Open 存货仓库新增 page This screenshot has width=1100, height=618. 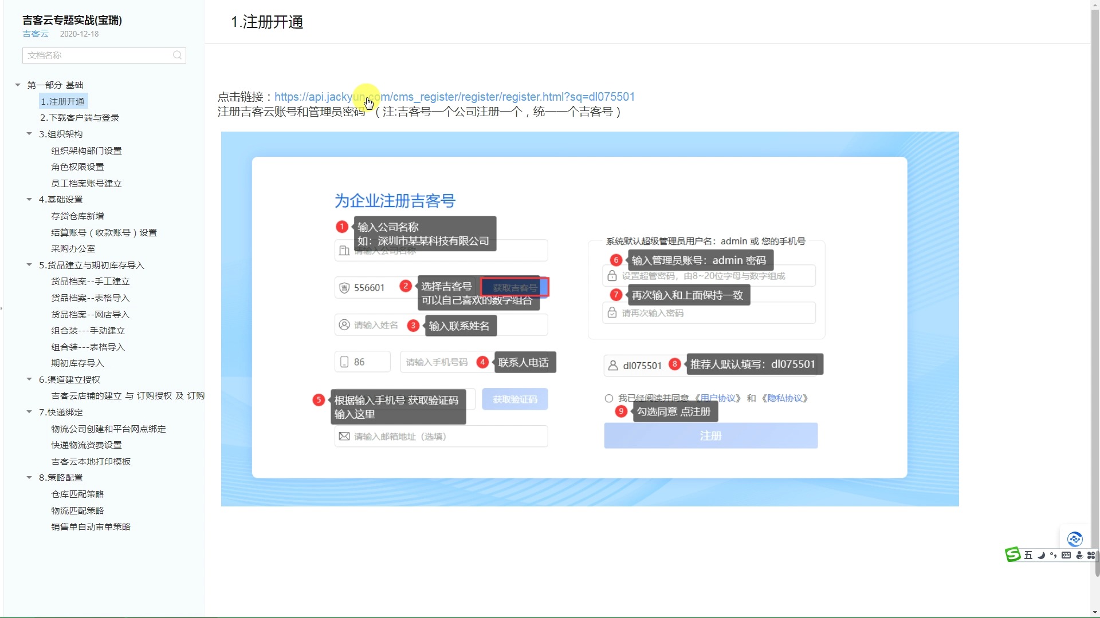78,216
